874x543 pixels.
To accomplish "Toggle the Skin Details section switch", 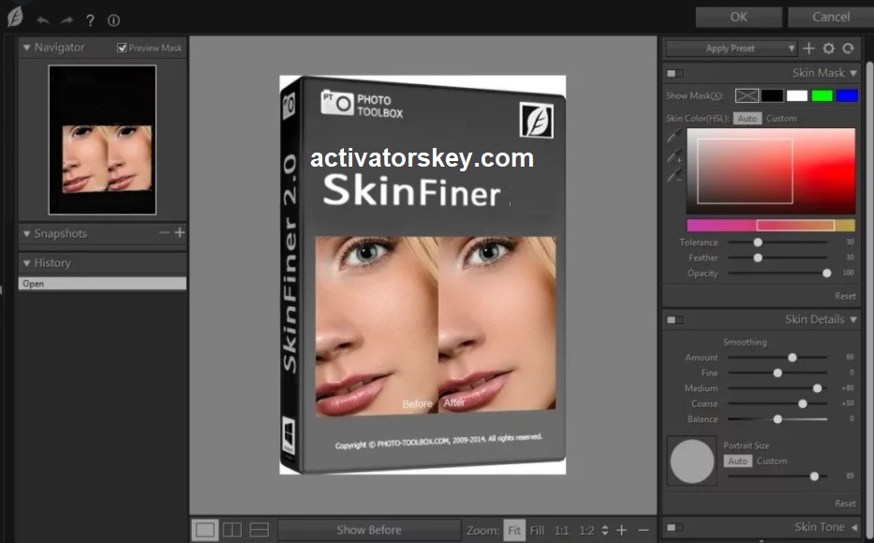I will pos(674,319).
